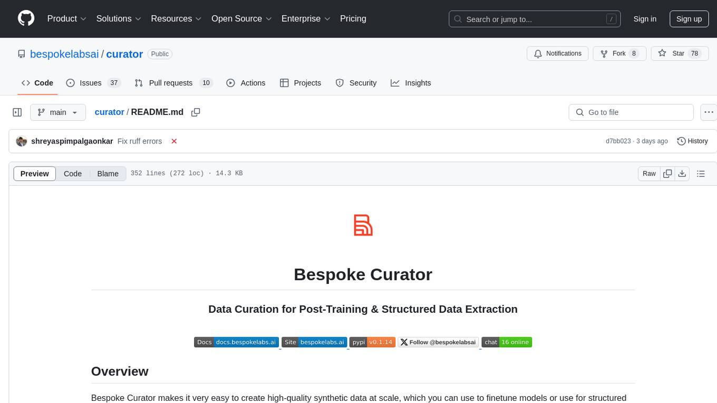Open the curator repository link
The image size is (717, 403).
coord(124,54)
